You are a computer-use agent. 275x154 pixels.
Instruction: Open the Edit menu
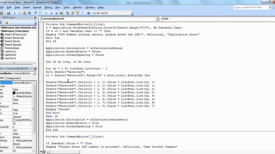pyautogui.click(x=9, y=8)
